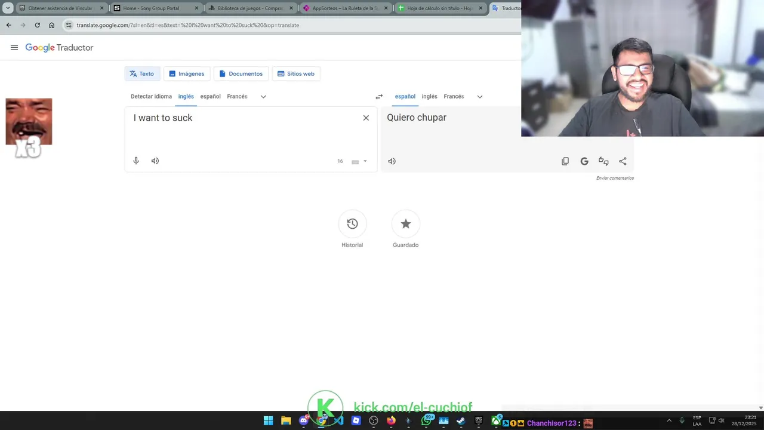Open the browser home page

51,25
